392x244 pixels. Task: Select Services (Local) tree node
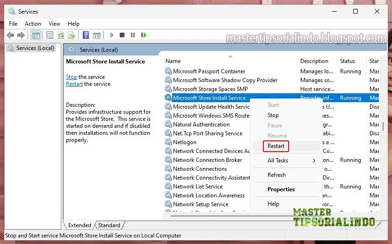click(x=31, y=48)
